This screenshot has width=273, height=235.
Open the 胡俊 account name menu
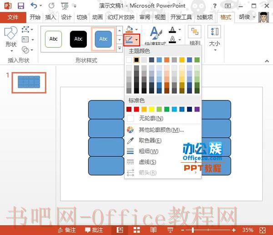247,17
